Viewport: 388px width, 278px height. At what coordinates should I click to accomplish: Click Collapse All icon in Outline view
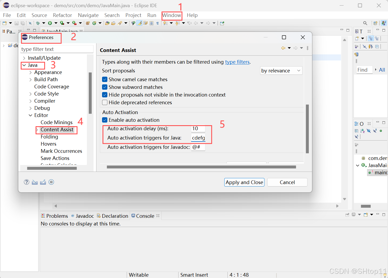(356, 131)
